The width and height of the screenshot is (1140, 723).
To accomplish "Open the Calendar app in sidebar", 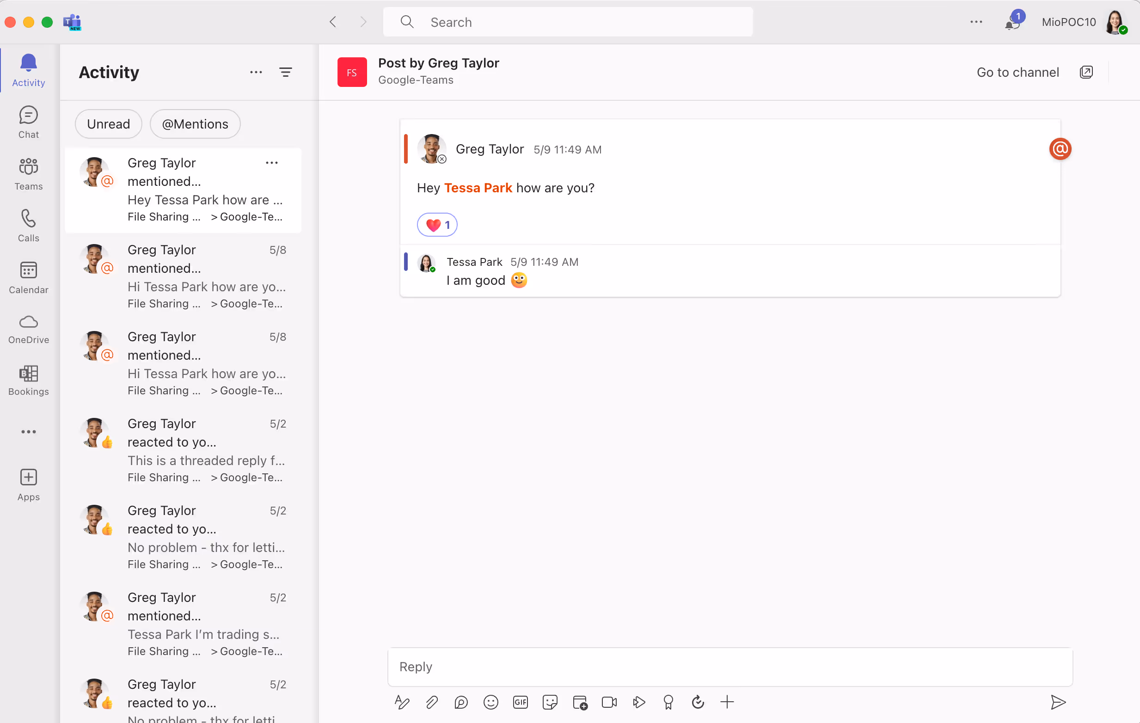I will pos(28,277).
